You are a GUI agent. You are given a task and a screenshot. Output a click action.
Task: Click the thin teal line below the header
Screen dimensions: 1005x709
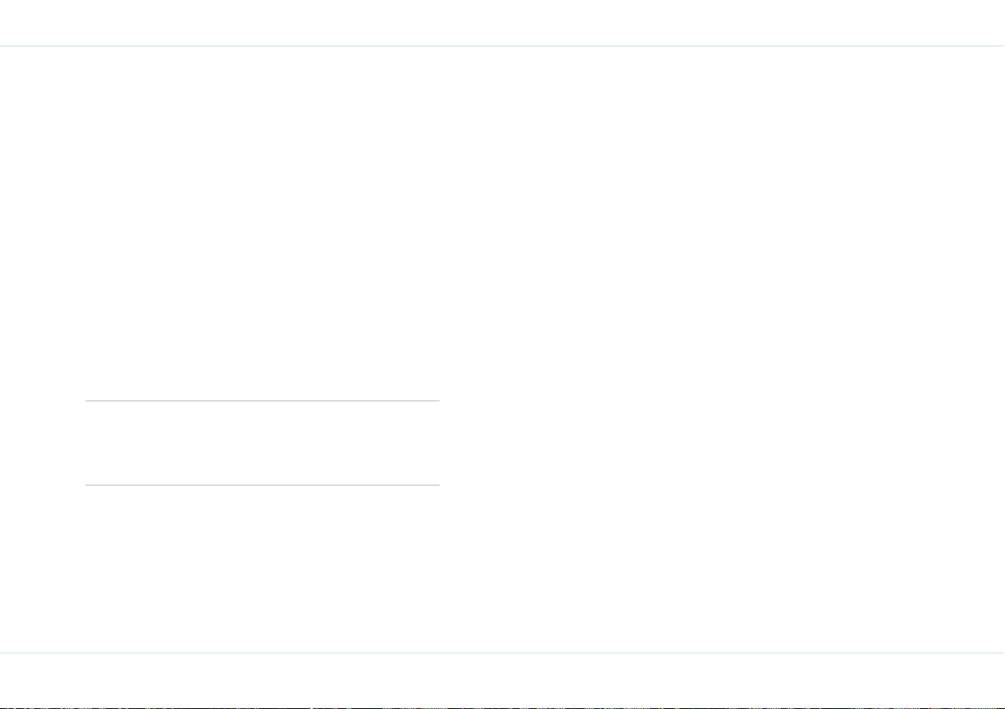pyautogui.click(x=503, y=46)
